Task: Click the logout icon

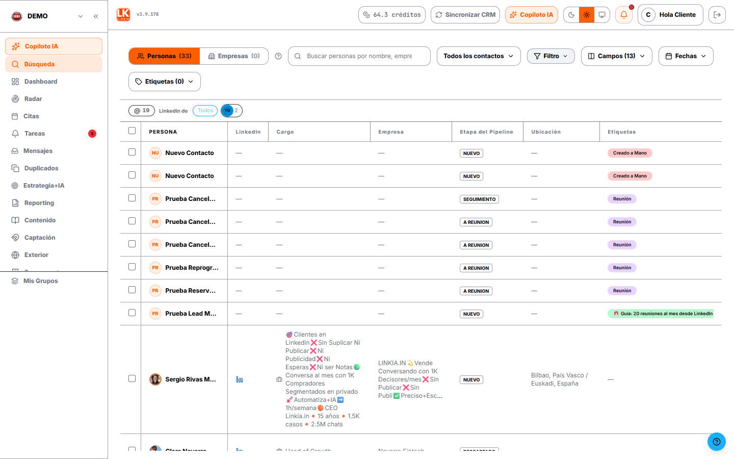Action: [x=717, y=15]
